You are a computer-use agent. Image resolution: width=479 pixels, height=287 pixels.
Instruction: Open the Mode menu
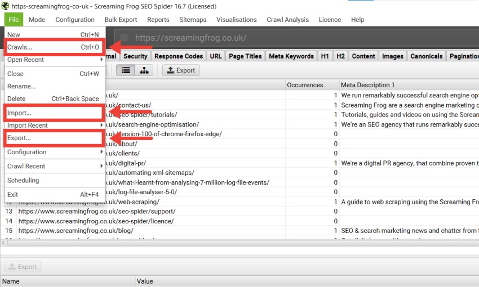click(37, 20)
